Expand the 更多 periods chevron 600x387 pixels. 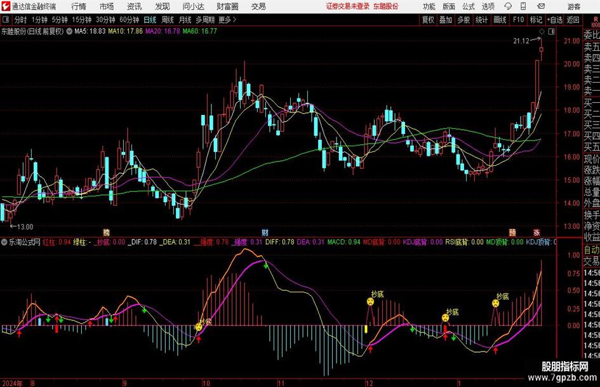tap(234, 20)
